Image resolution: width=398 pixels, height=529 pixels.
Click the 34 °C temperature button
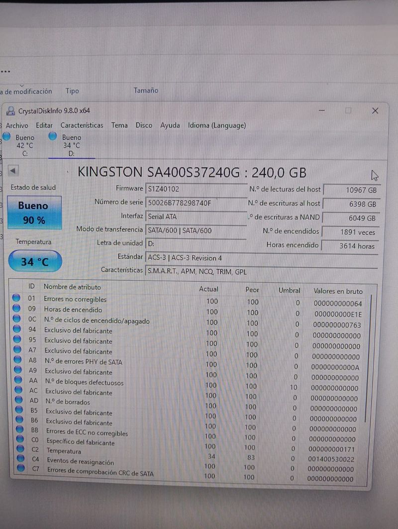35,261
